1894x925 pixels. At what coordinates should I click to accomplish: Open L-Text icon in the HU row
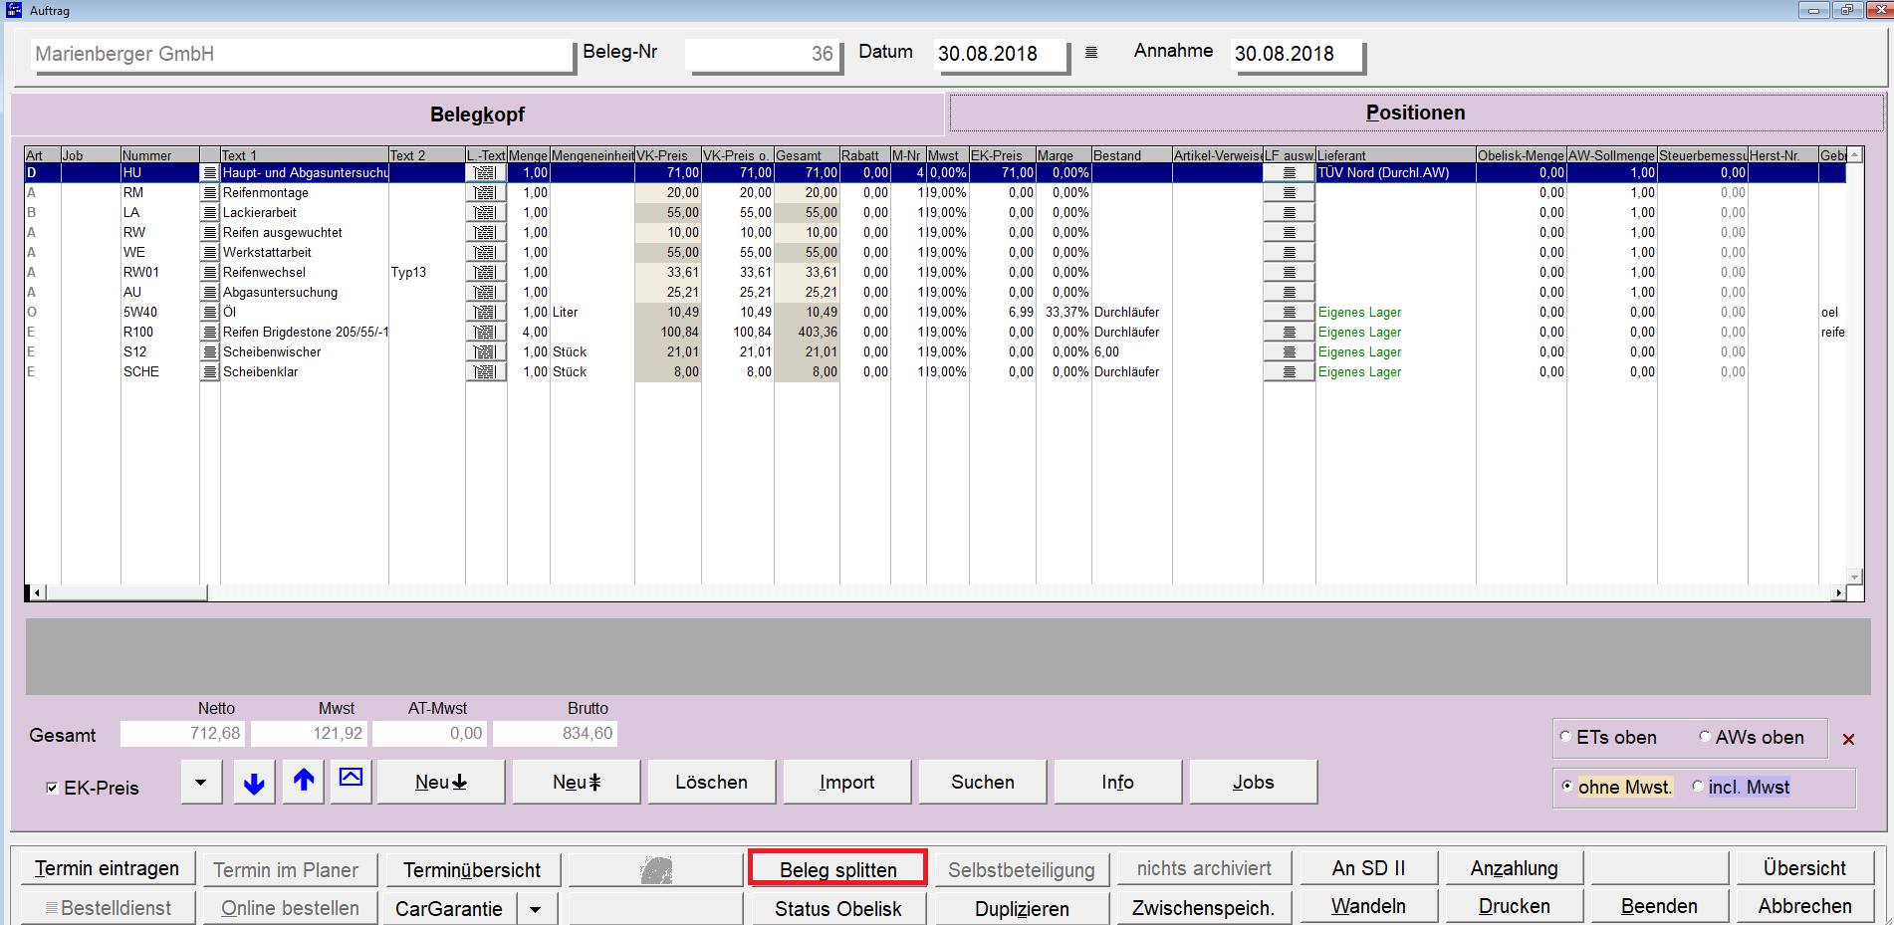(x=486, y=173)
